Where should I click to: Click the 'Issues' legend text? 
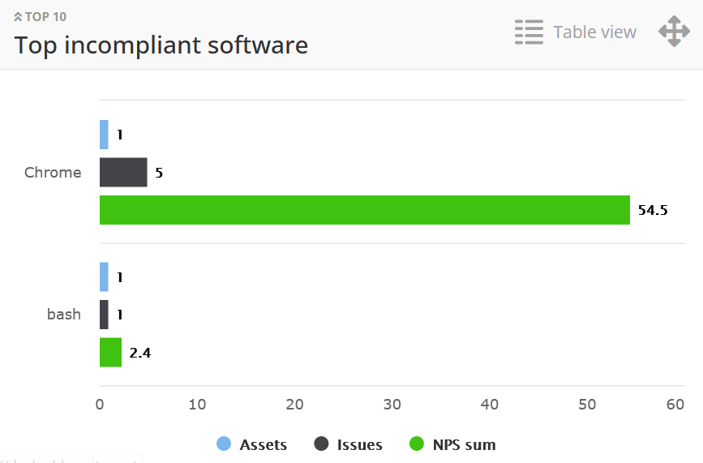[x=359, y=444]
